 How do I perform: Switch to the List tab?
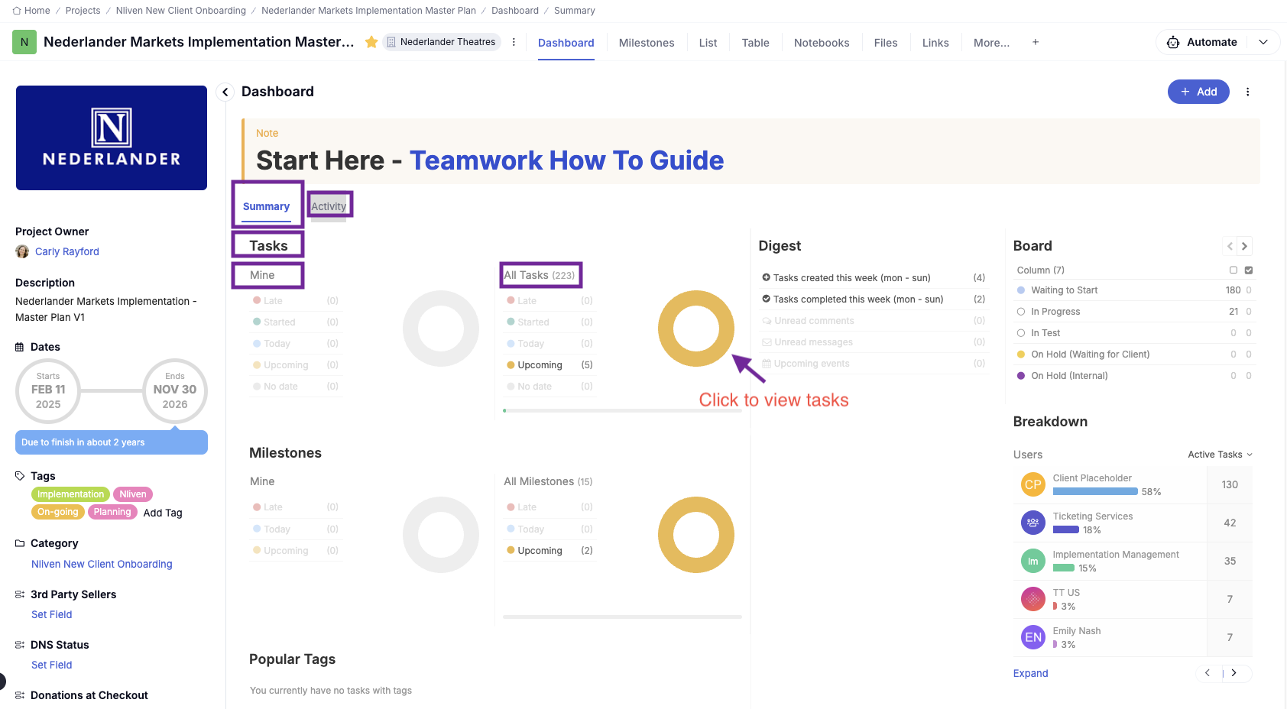pos(708,43)
